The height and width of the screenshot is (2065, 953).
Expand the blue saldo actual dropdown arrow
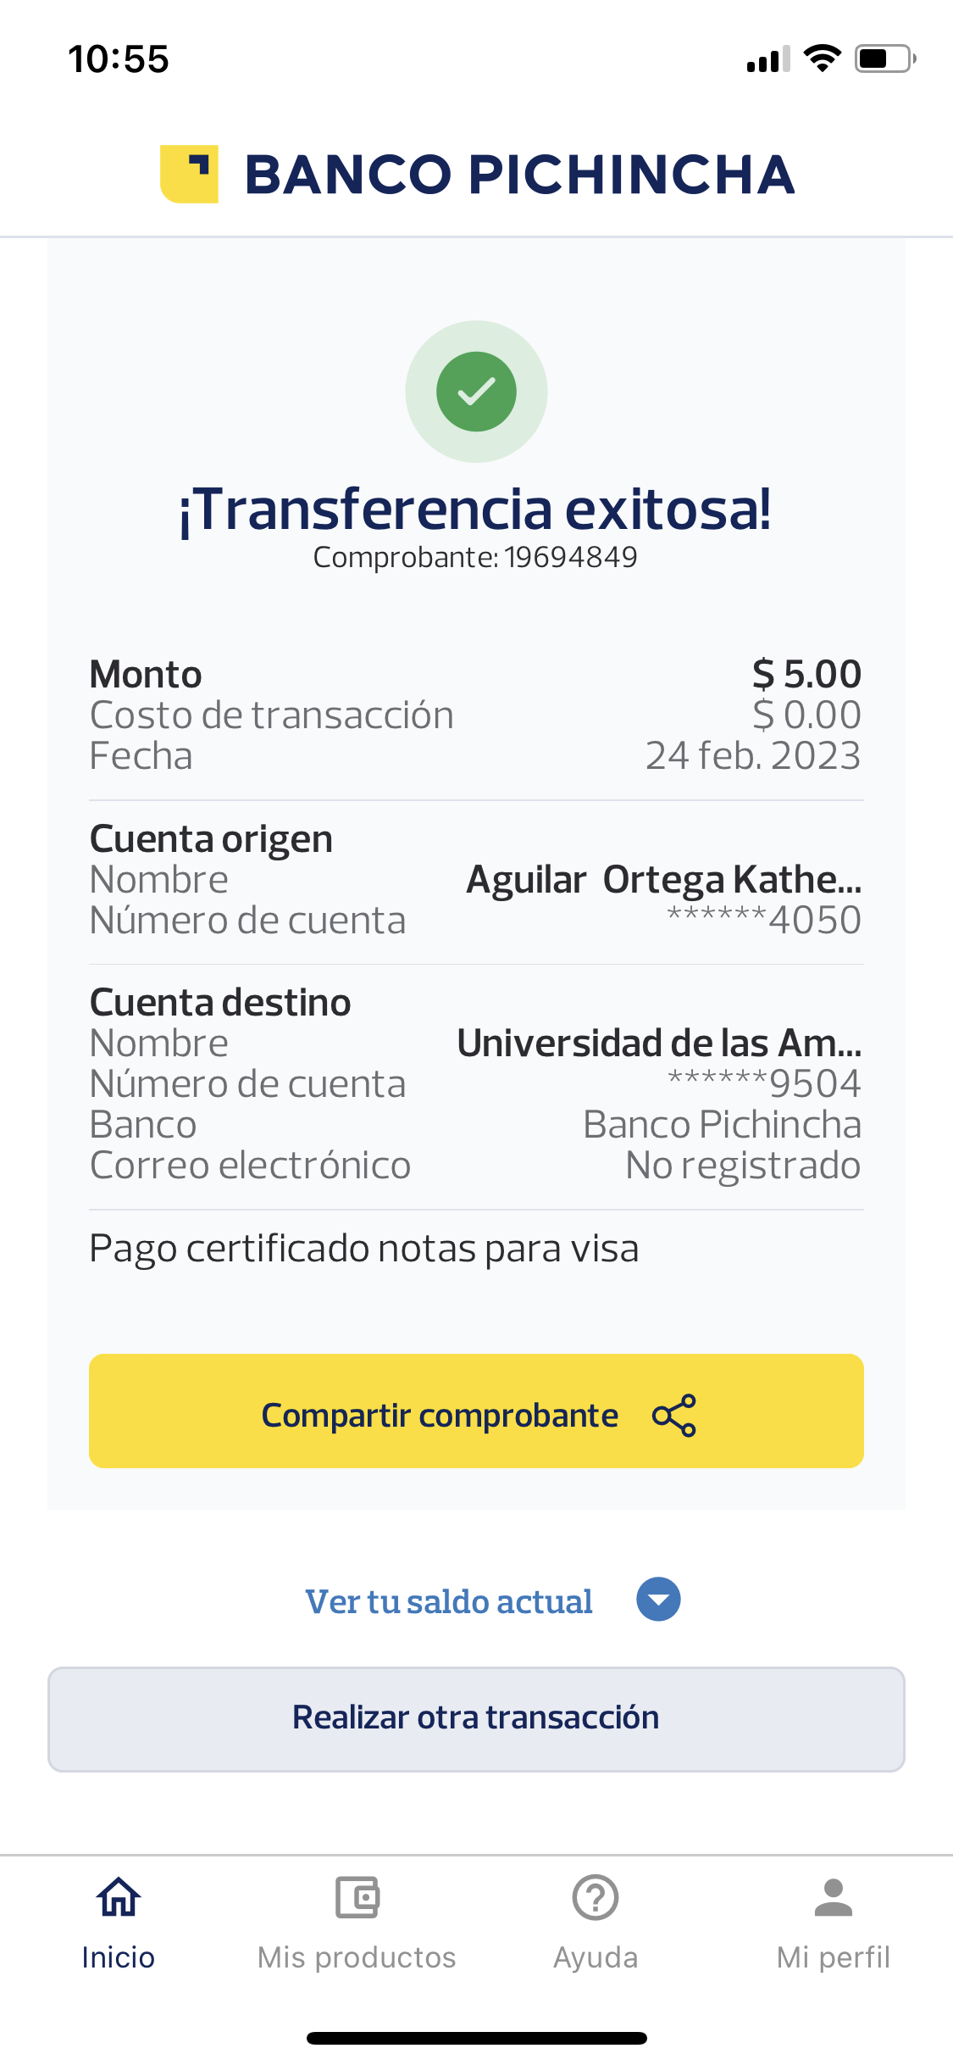658,1600
